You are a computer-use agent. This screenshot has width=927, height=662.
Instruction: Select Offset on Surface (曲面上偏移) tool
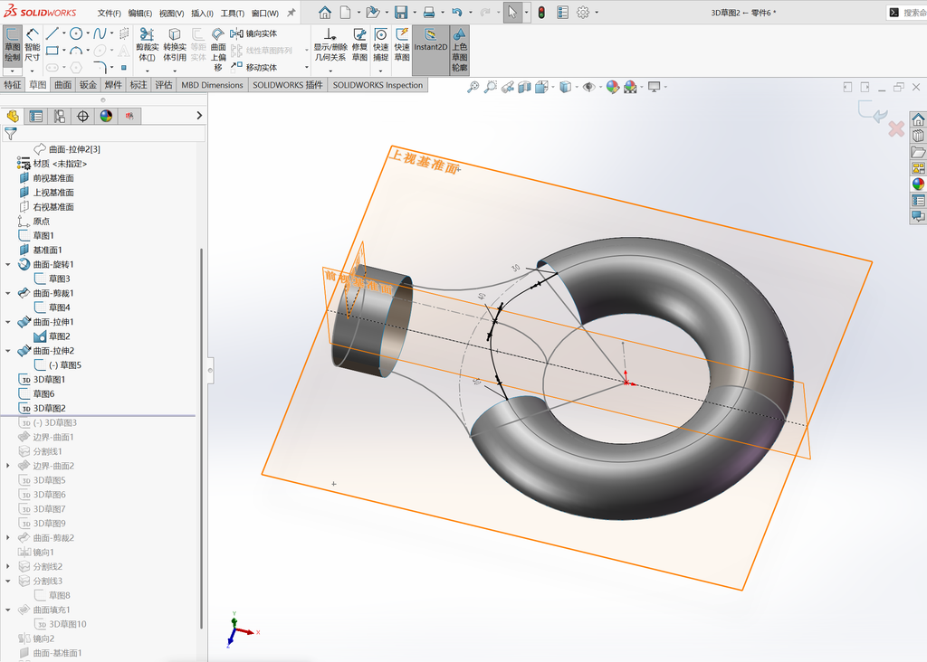218,50
